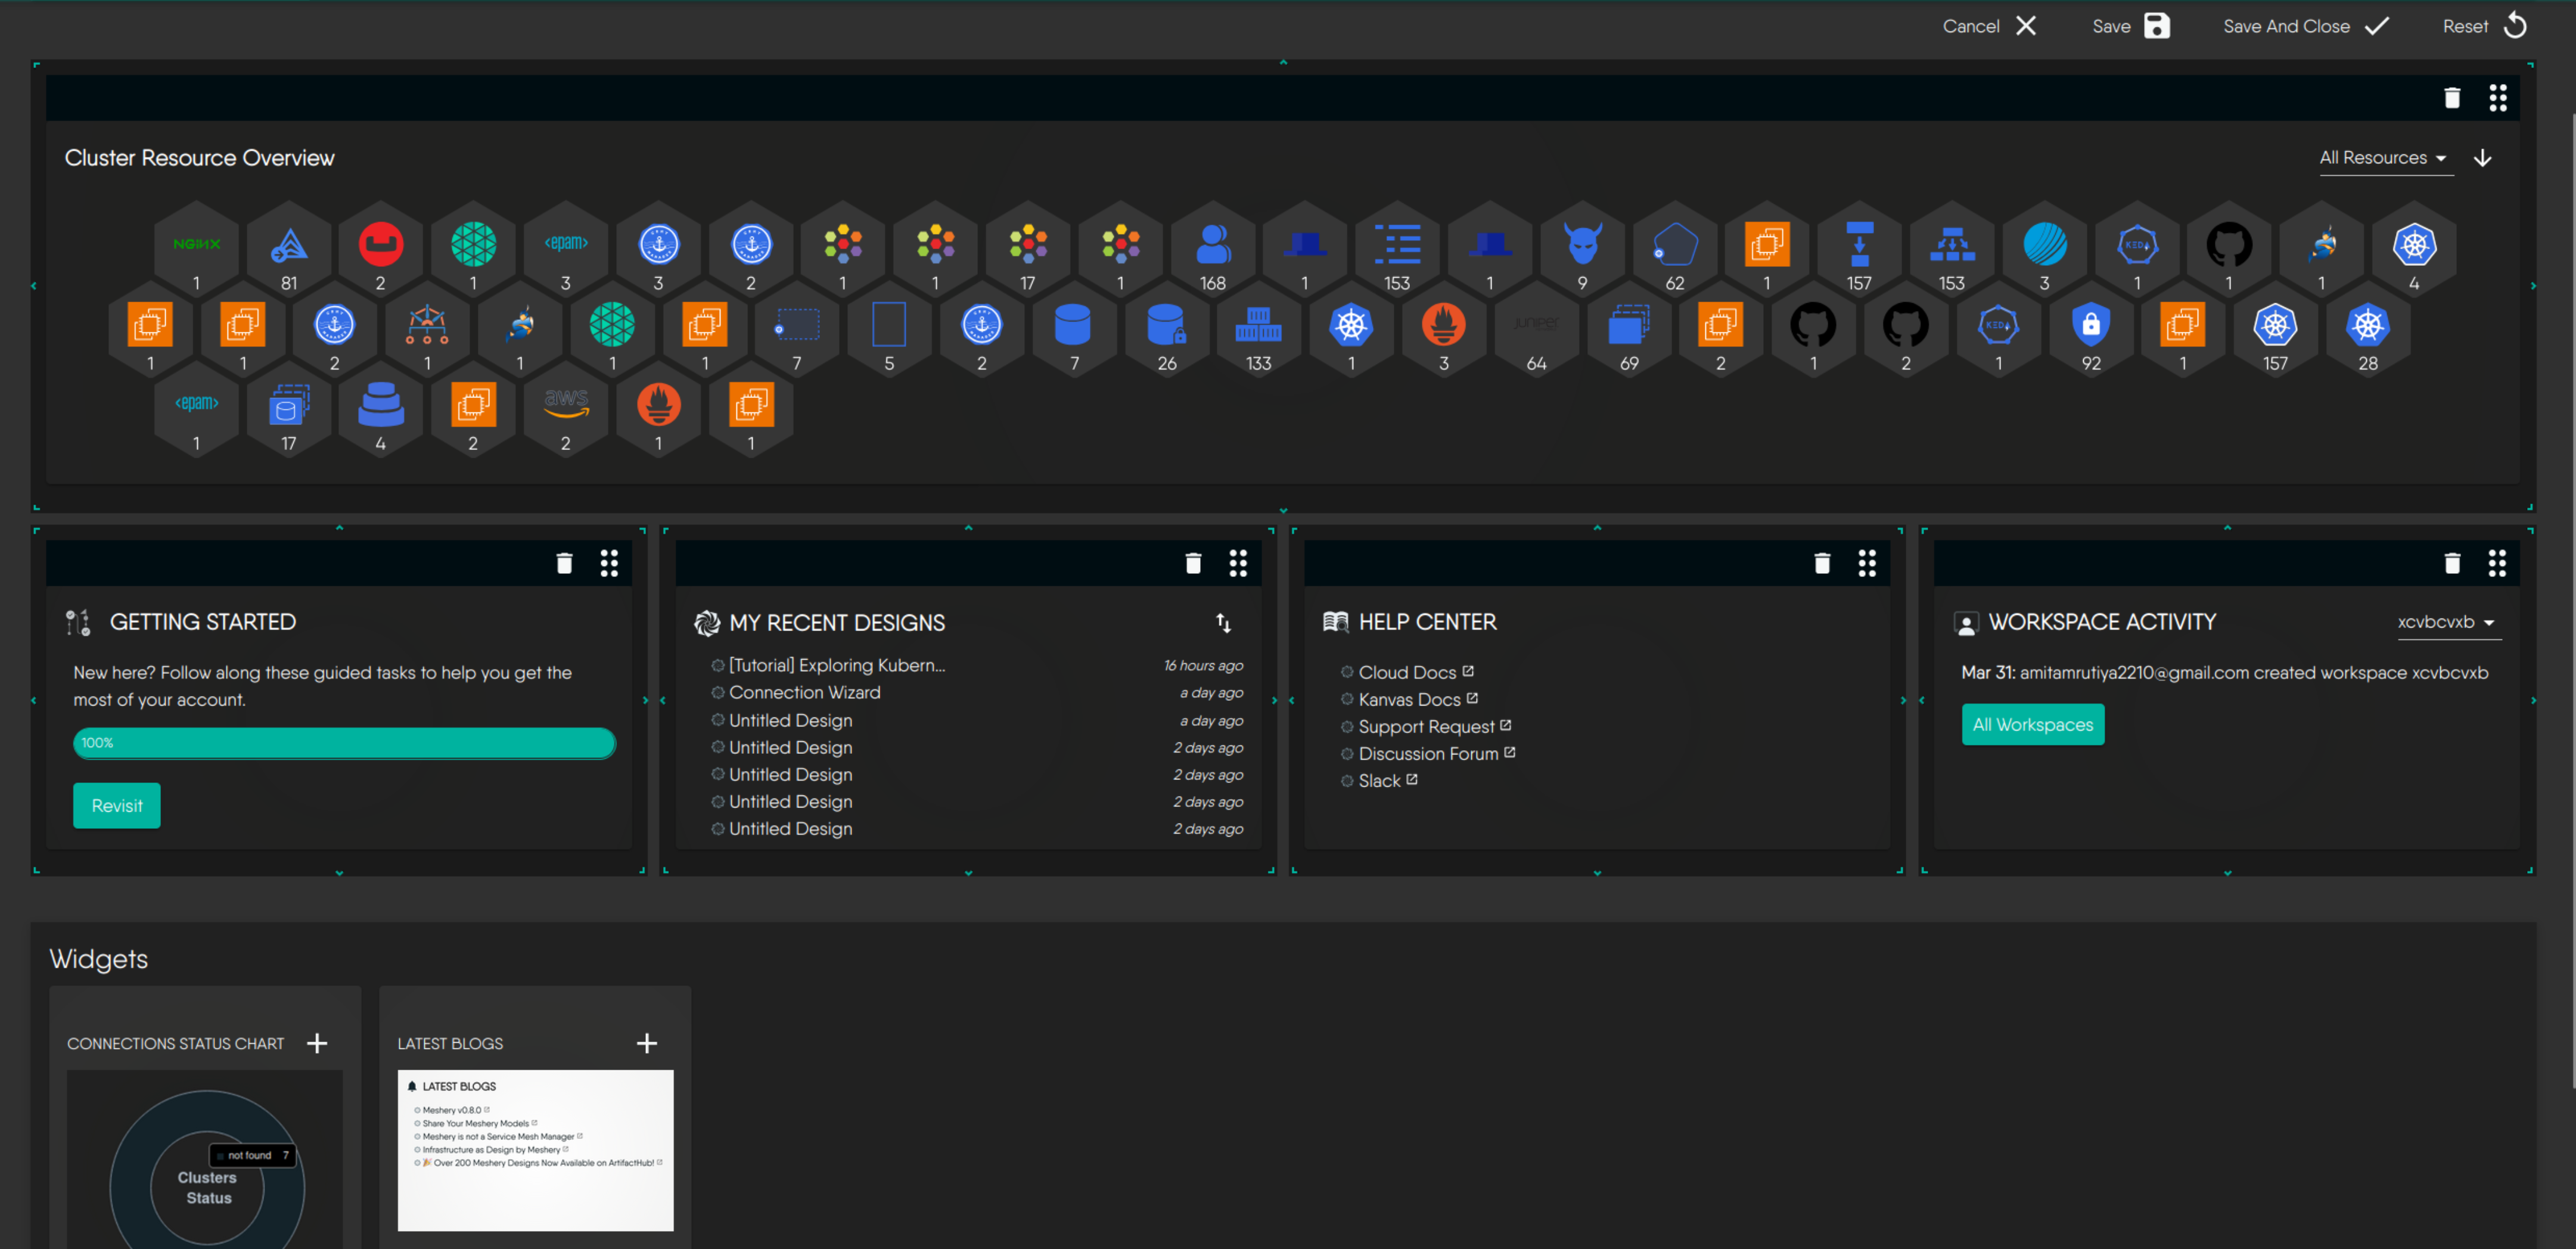Screen dimensions: 2576x1249
Task: Toggle sort order in My Recent Designs
Action: coord(1223,623)
